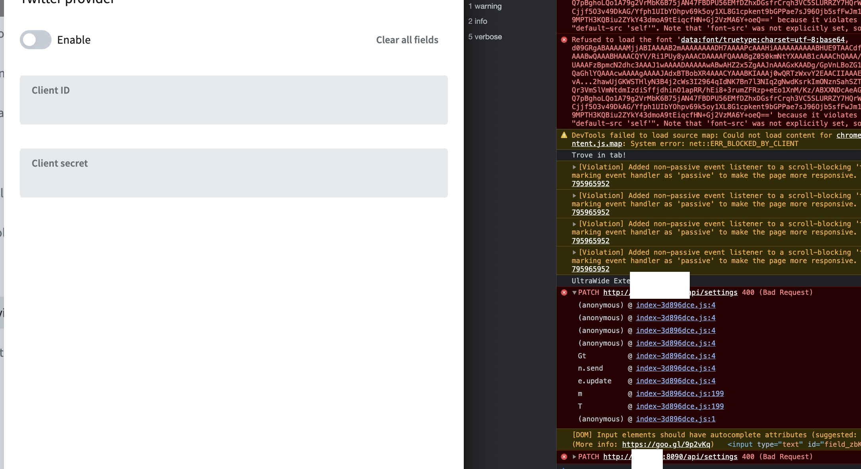The height and width of the screenshot is (469, 861).
Task: Expand the bottom PATCH :8090/api/settings error entry
Action: pyautogui.click(x=574, y=457)
